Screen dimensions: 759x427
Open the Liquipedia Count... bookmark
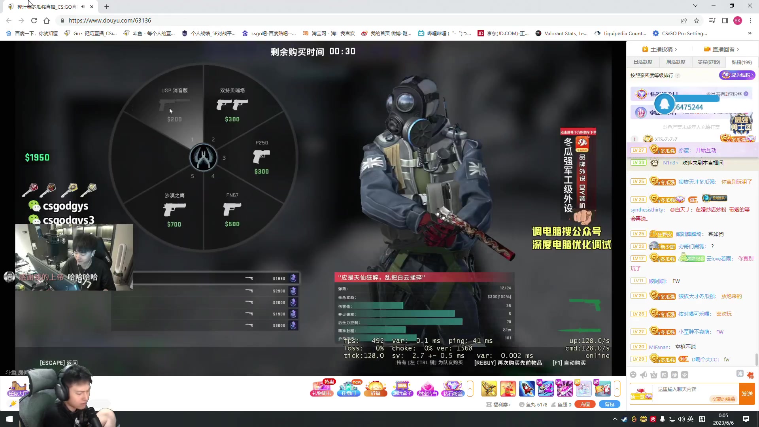click(620, 34)
